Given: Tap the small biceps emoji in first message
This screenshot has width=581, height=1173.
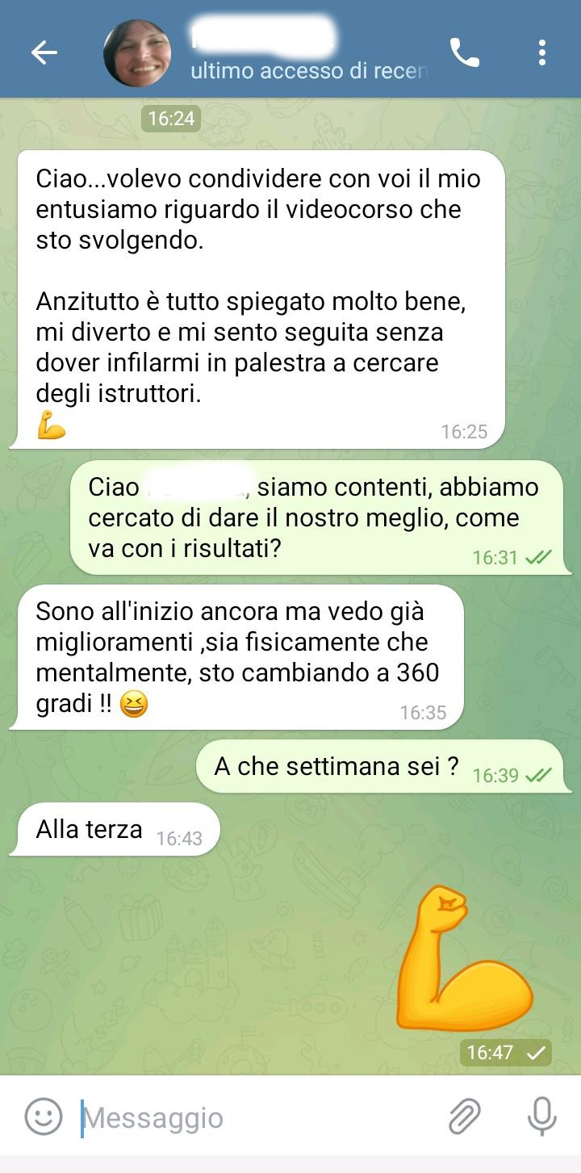Looking at the screenshot, I should pyautogui.click(x=51, y=425).
